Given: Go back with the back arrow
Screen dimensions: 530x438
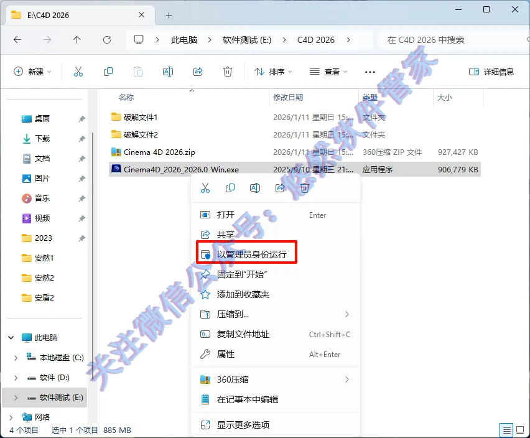Looking at the screenshot, I should 17,40.
